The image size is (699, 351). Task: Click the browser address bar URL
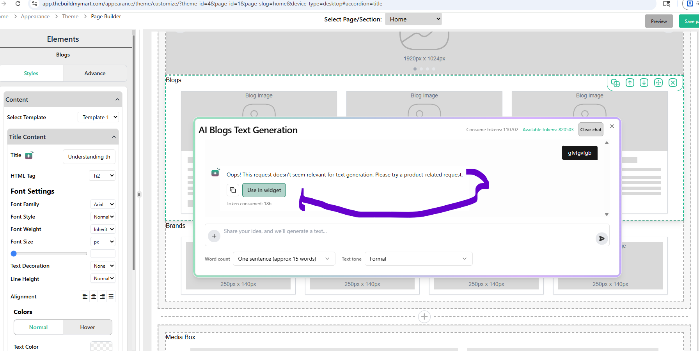(x=212, y=4)
